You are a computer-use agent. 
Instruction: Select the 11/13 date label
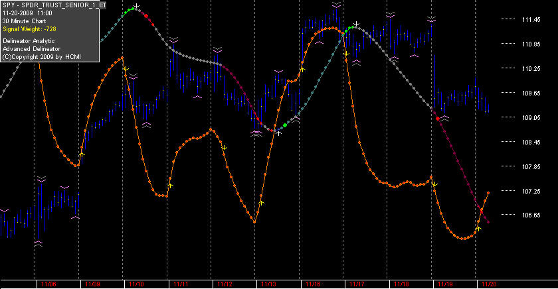coord(268,284)
